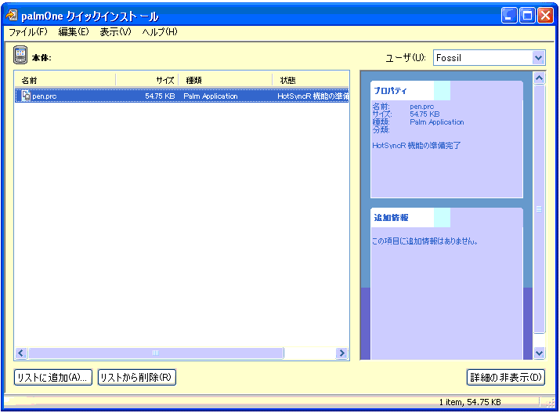Image resolution: width=560 pixels, height=413 pixels.
Task: Click the Palm Application value in the properties panel
Action: pyautogui.click(x=437, y=122)
